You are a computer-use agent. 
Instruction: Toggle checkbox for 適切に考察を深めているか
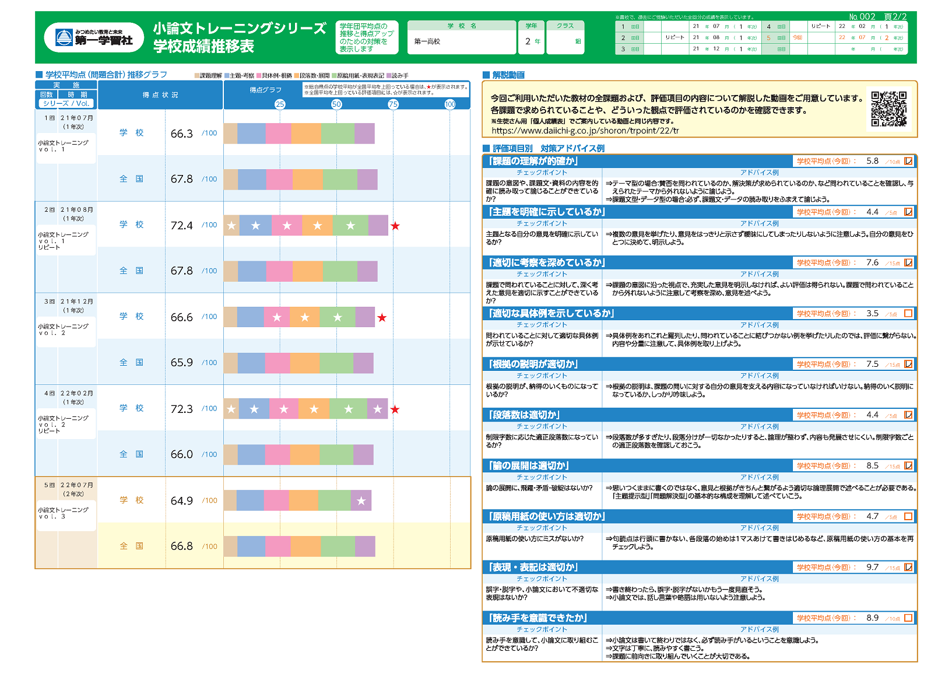[x=908, y=262]
